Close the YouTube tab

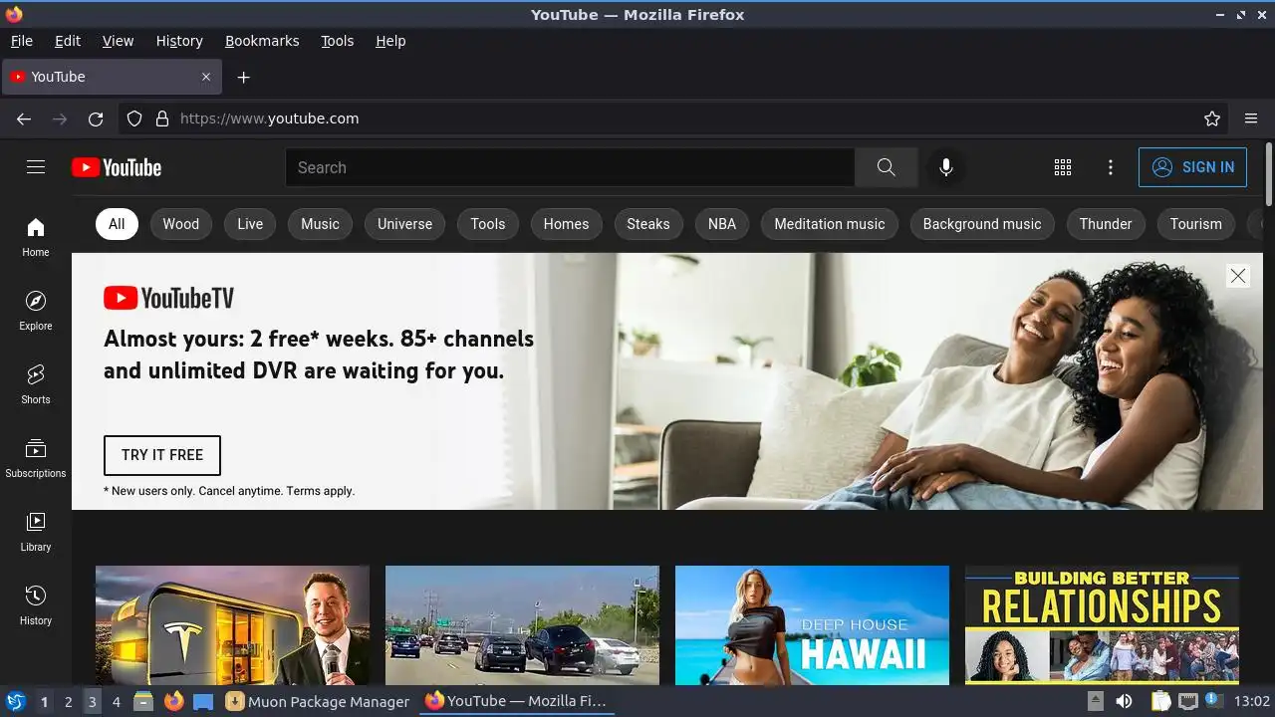(206, 77)
